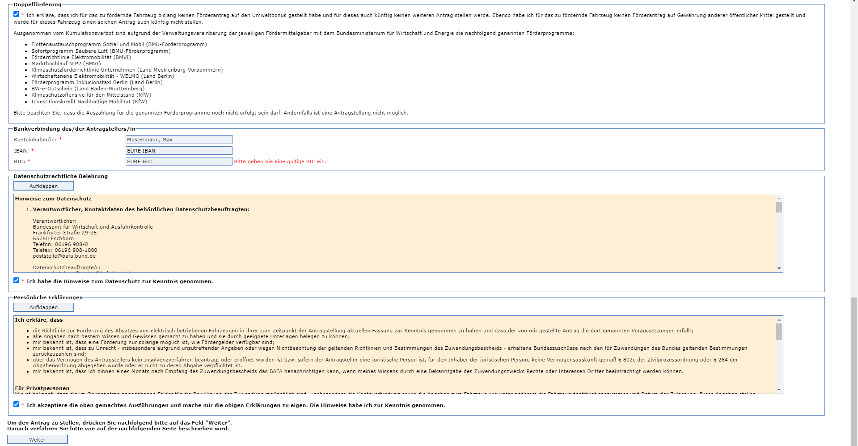Click the 'Bitte geben Sie eine gültige BIC ein.' error

[x=280, y=162]
